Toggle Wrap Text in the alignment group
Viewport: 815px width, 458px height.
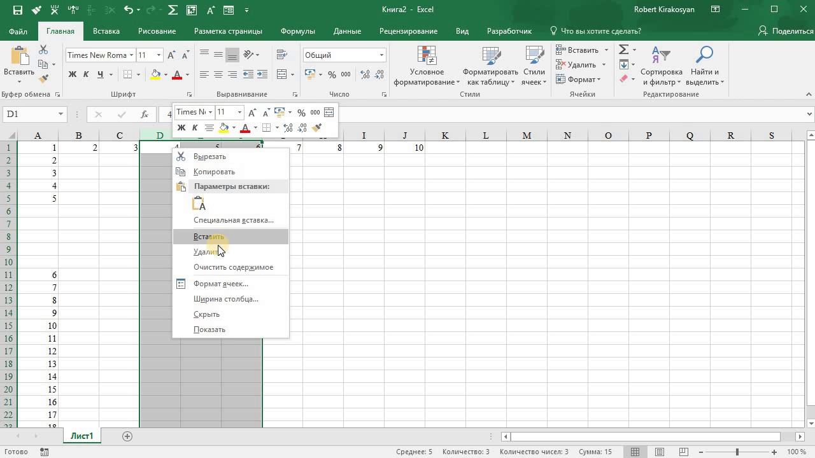click(282, 55)
